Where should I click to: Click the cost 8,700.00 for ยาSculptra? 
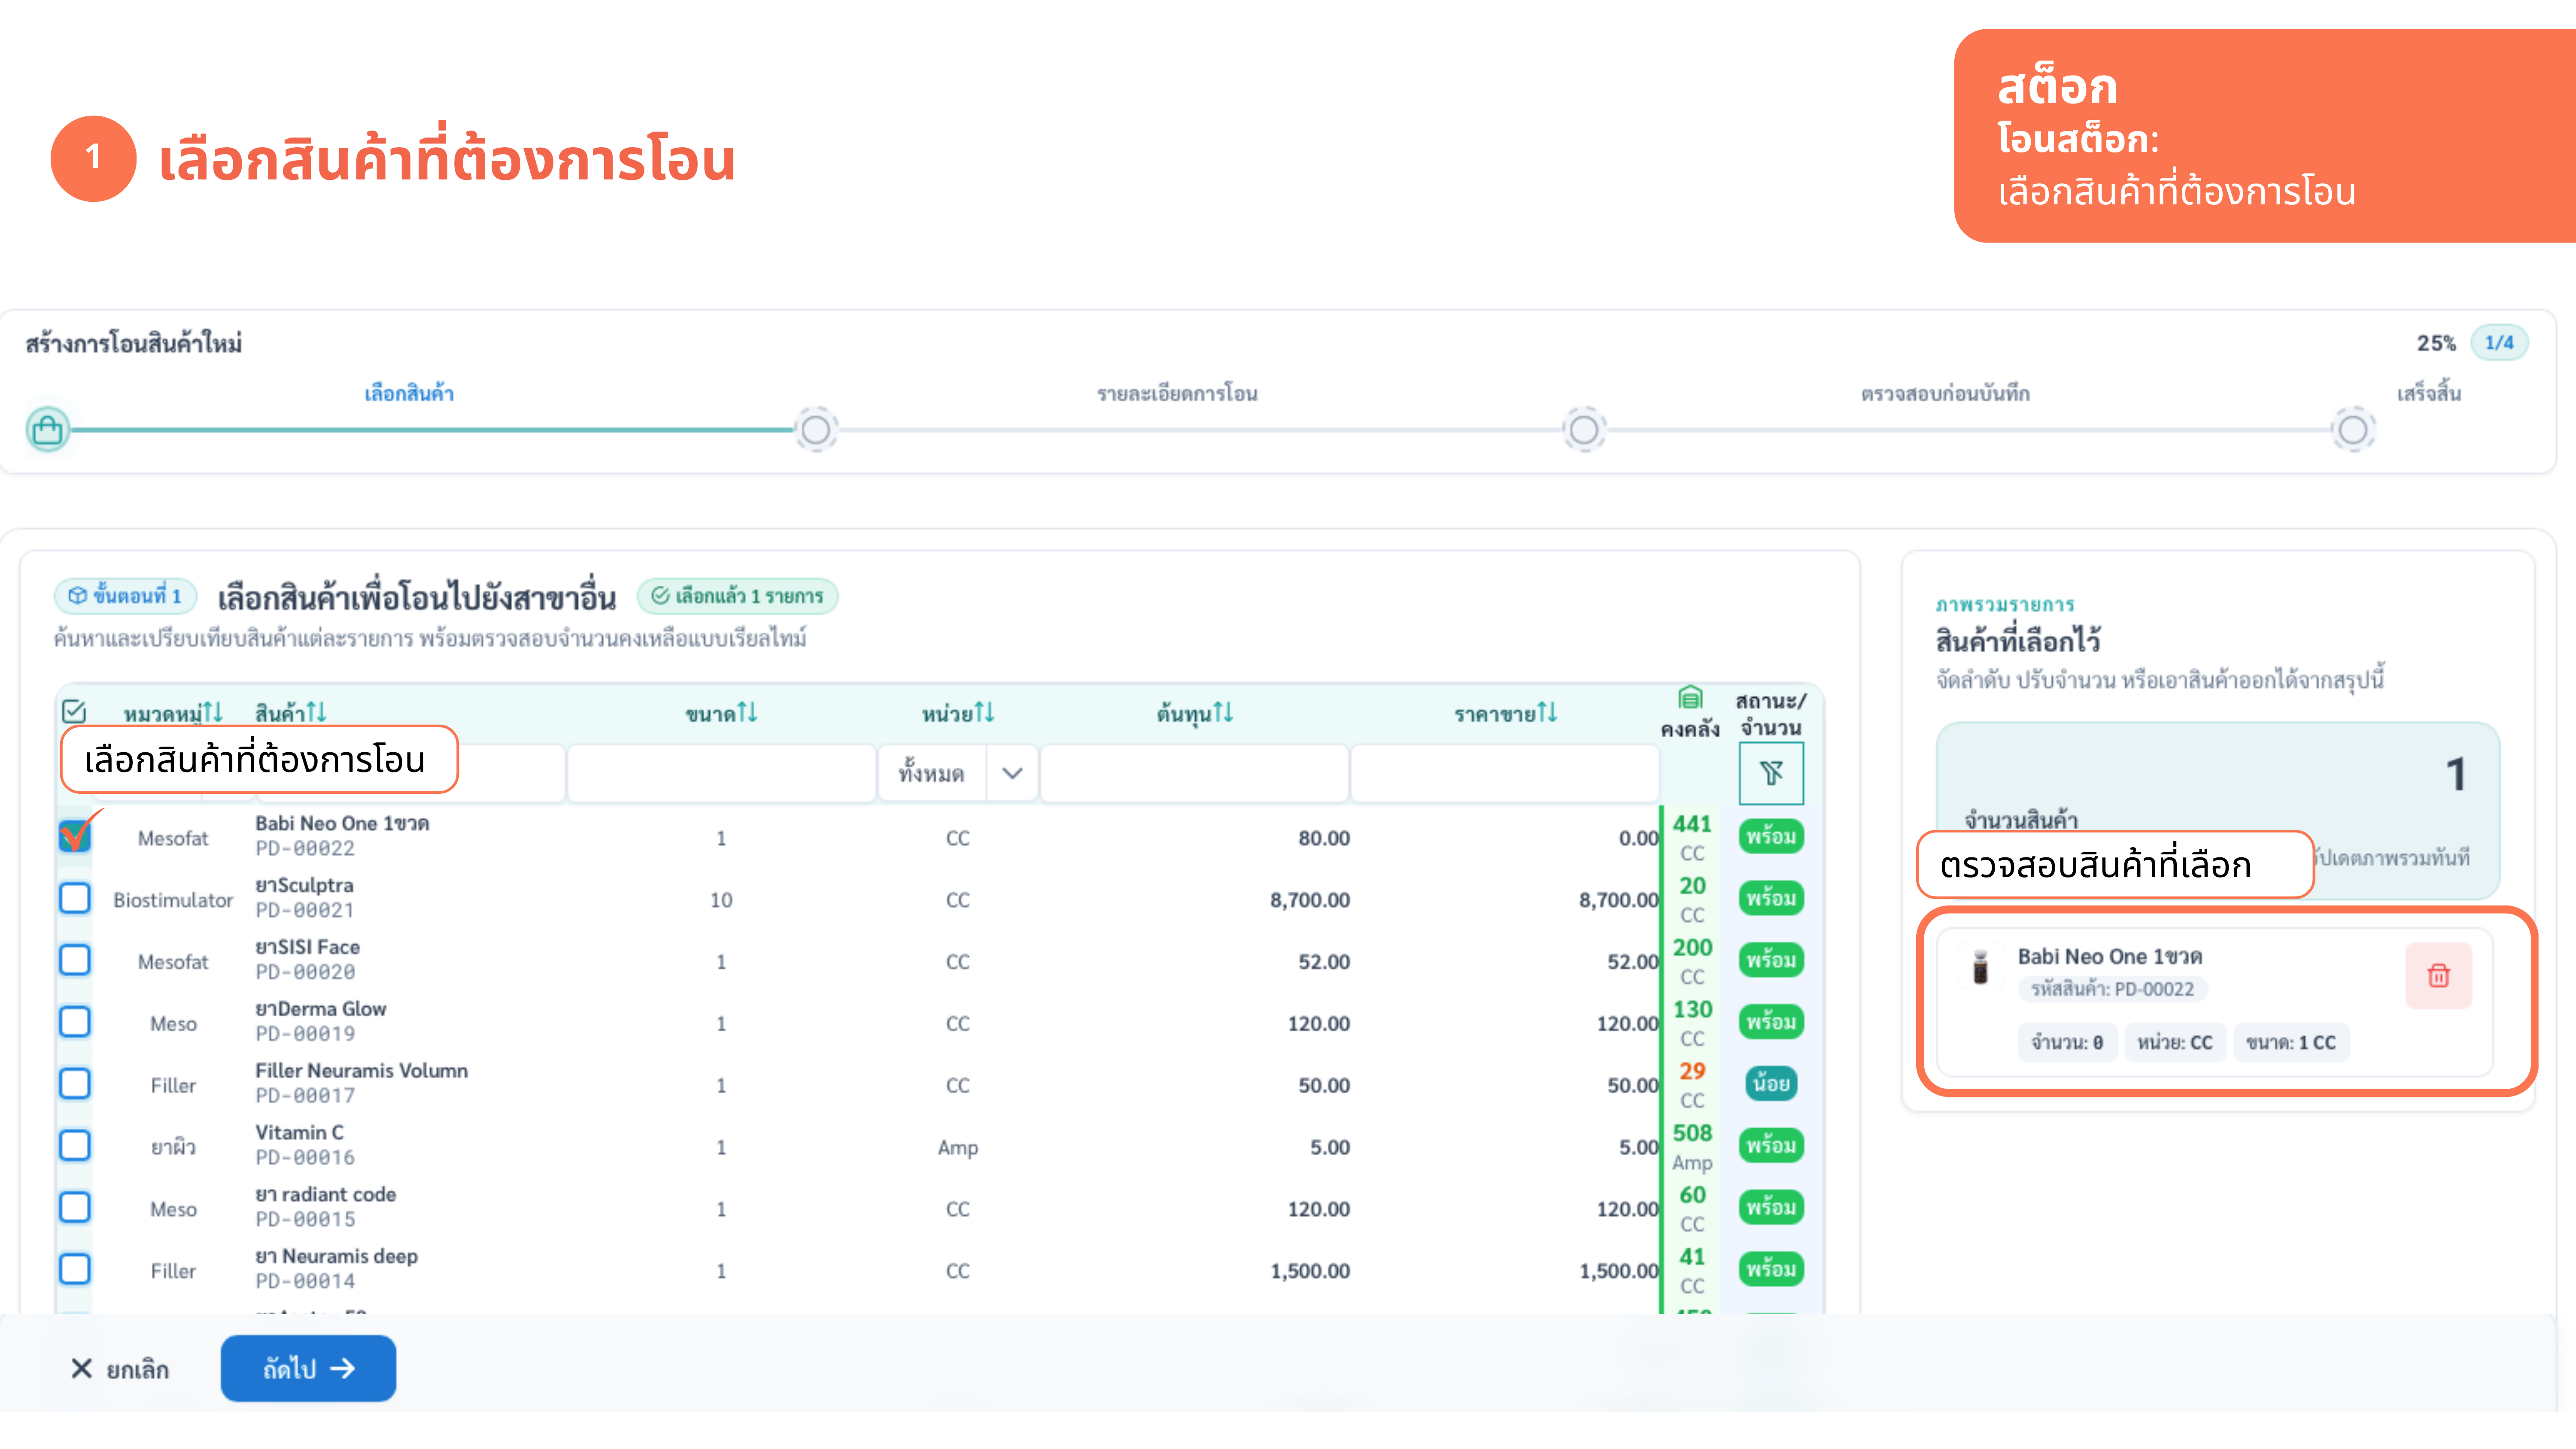coord(1310,900)
